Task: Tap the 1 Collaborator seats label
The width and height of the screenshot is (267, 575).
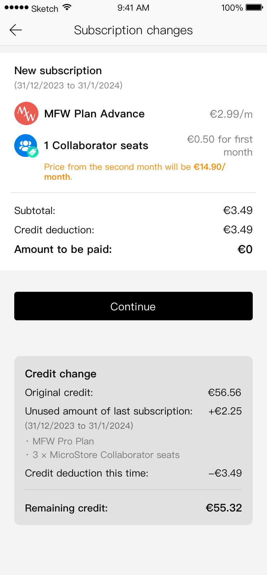Action: (x=96, y=146)
